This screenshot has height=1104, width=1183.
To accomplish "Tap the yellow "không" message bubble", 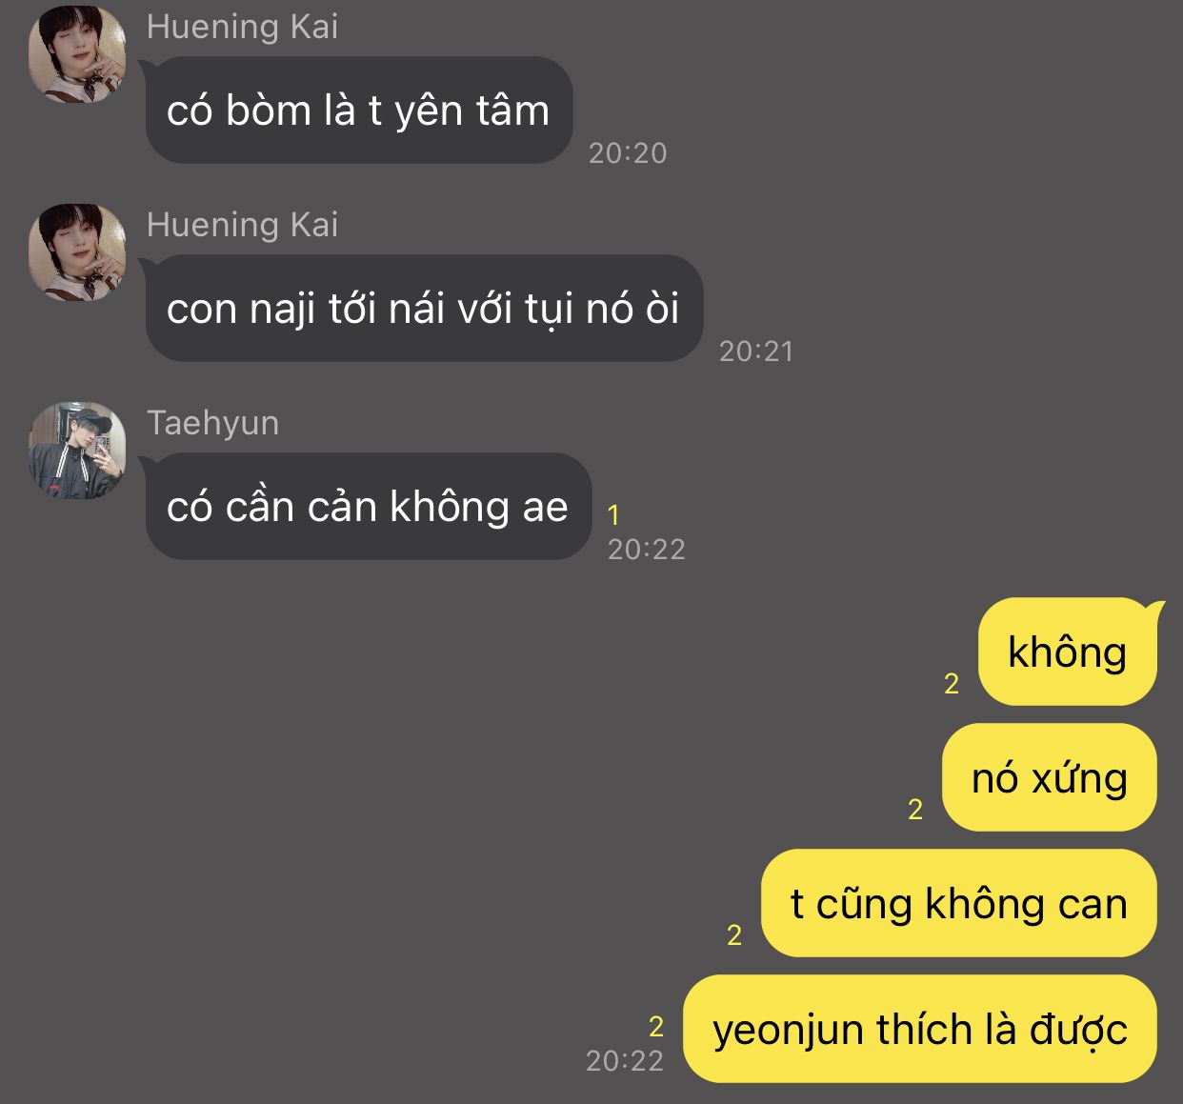I will (1068, 652).
